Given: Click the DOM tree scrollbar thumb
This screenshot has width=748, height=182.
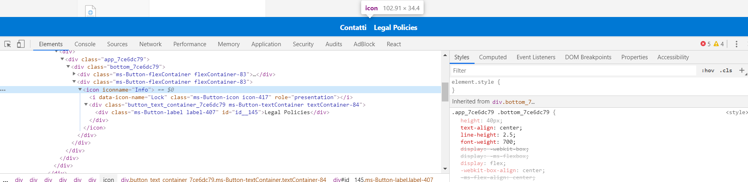Looking at the screenshot, I should [x=445, y=92].
